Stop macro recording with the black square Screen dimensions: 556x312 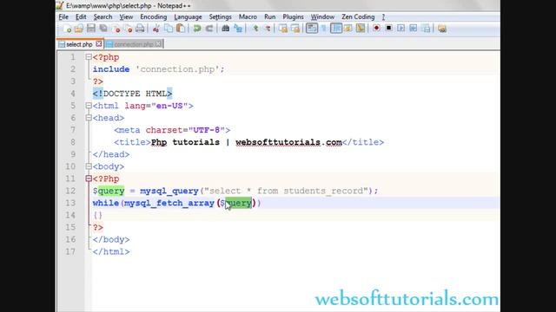tap(388, 29)
